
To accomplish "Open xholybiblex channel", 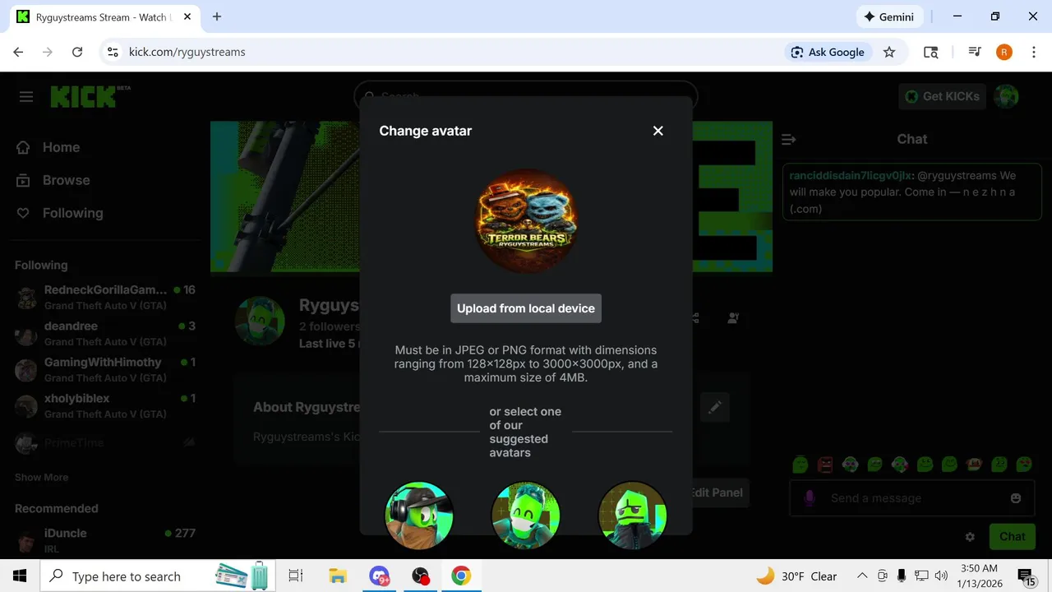I will pyautogui.click(x=105, y=405).
